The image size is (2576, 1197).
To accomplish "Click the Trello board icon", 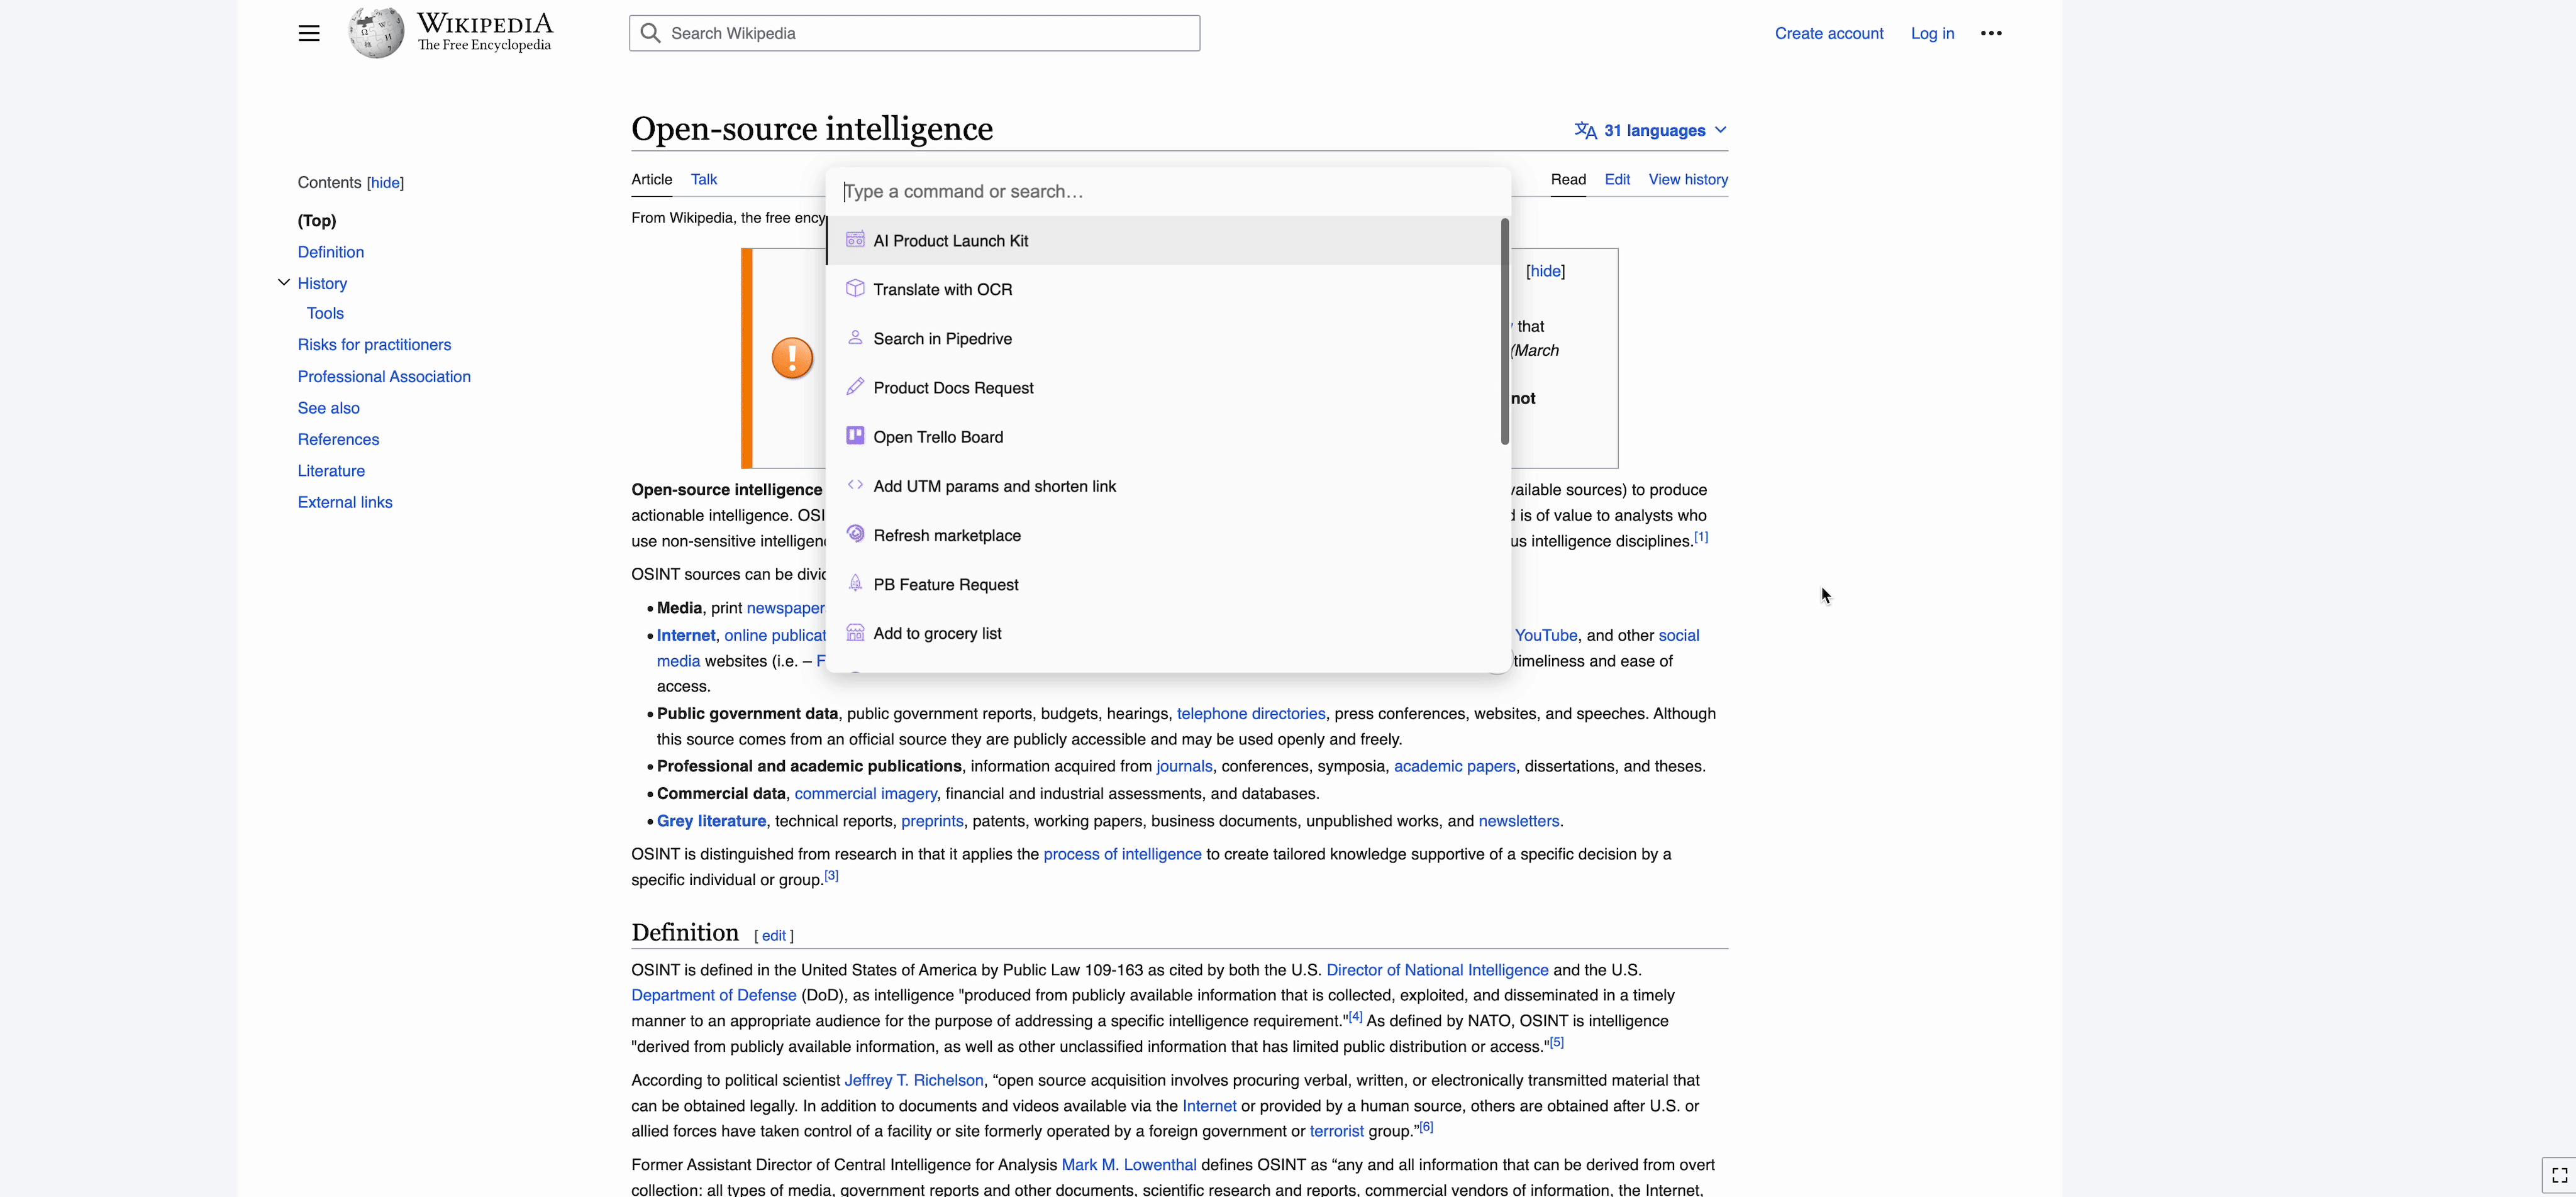I will click(855, 436).
